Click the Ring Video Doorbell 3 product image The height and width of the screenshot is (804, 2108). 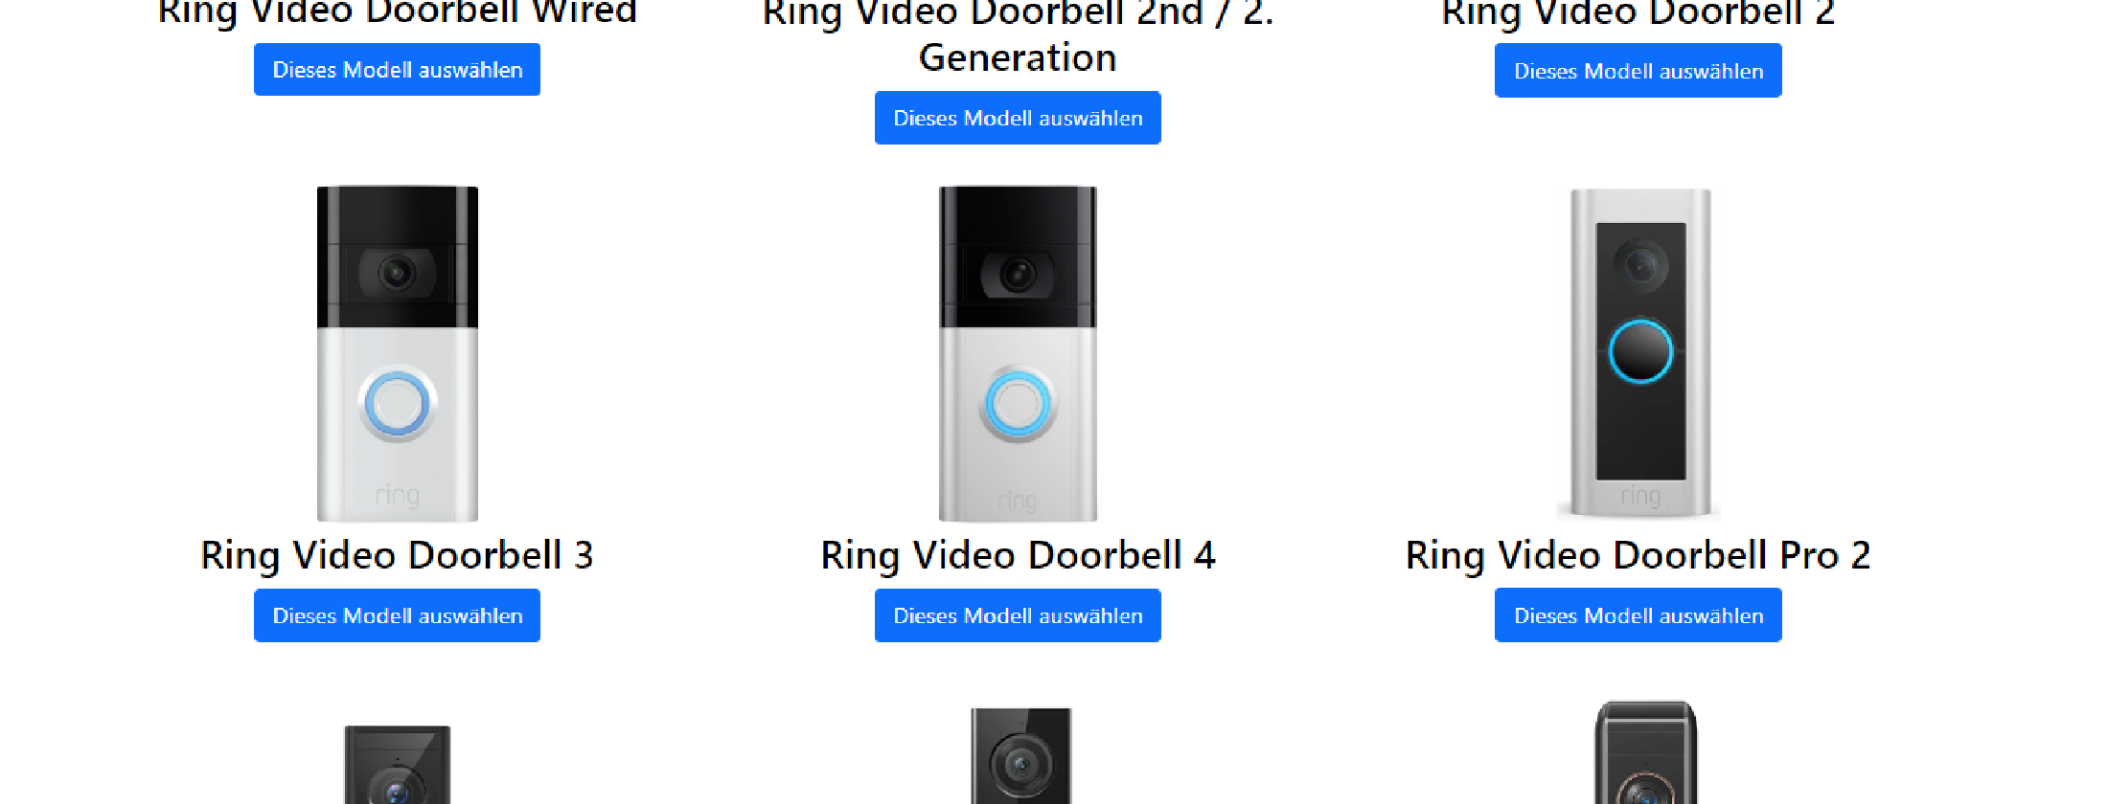[398, 354]
